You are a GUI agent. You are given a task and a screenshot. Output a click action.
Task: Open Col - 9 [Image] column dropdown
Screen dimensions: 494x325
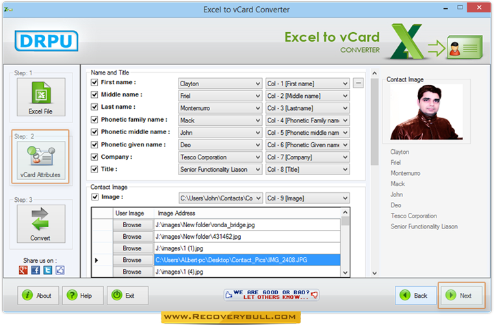click(x=307, y=198)
